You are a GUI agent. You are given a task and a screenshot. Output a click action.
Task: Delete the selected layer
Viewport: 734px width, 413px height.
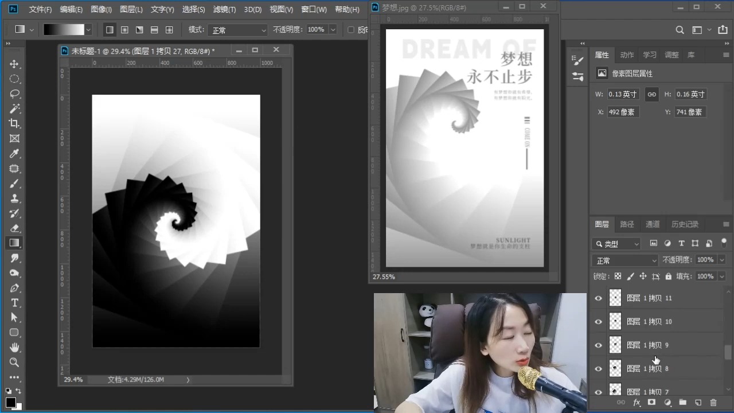(713, 403)
